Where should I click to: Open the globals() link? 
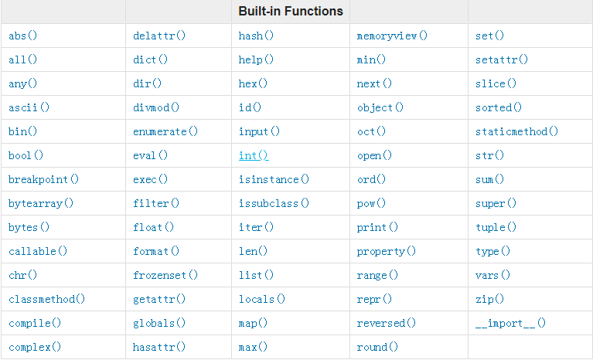[x=159, y=323]
